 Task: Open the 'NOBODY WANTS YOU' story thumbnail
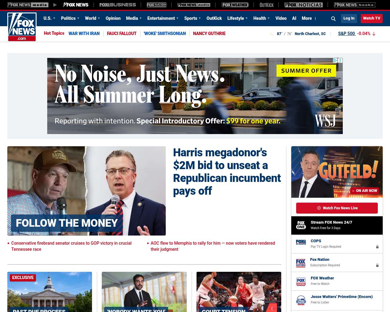pos(144,292)
